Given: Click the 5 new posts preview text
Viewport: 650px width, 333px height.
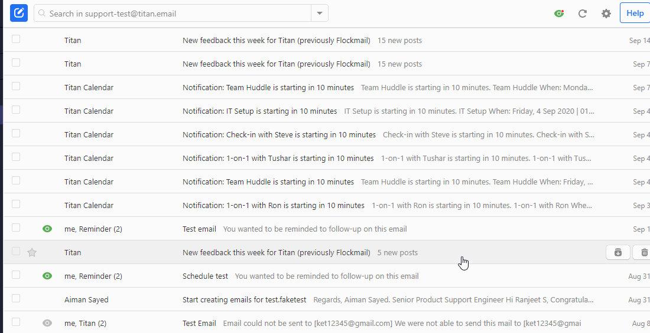Looking at the screenshot, I should [397, 252].
